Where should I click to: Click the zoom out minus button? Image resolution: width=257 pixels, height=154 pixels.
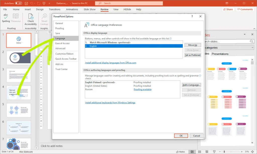[220, 152]
